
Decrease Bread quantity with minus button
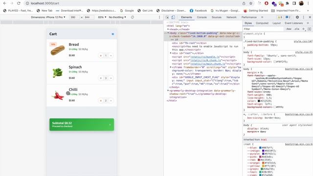tap(111, 56)
